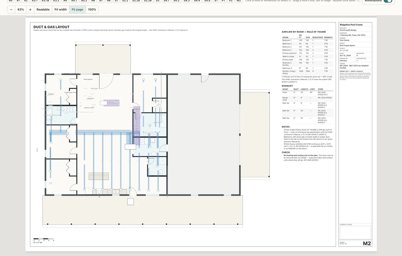The width and height of the screenshot is (402, 256).
Task: Click the 43% zoom level readout
Action: tap(21, 9)
